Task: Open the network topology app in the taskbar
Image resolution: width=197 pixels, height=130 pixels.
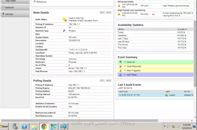Action: click(53, 127)
